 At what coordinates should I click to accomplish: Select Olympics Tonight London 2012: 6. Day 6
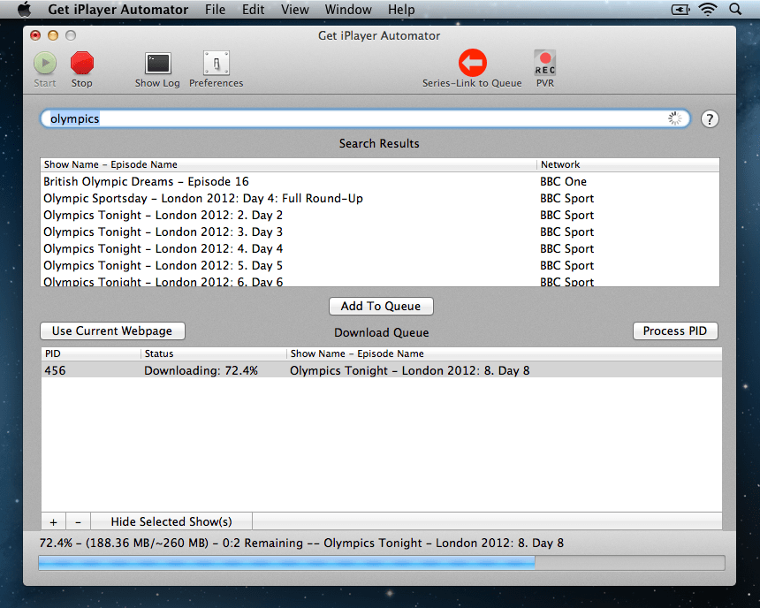[379, 281]
